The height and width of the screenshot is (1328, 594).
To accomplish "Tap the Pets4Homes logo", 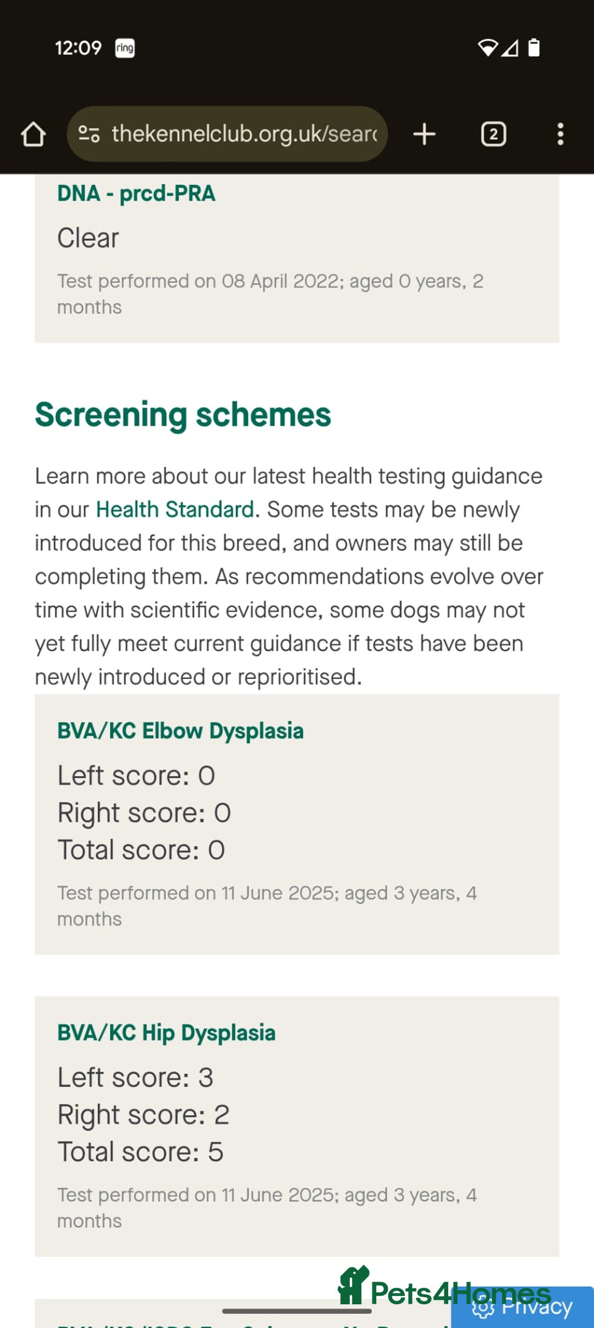I will 444,1287.
